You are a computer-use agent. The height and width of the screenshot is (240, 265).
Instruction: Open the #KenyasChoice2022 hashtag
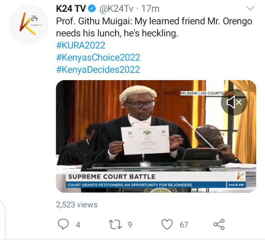[98, 57]
